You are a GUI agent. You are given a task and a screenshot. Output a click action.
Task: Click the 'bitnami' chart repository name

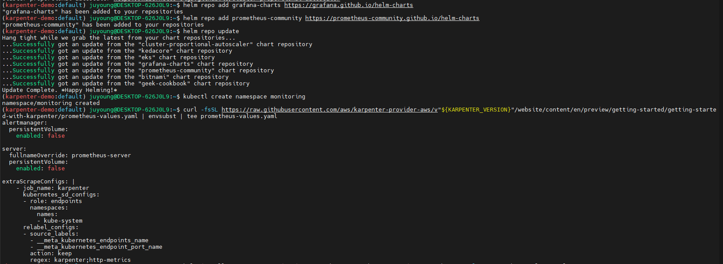pyautogui.click(x=153, y=77)
